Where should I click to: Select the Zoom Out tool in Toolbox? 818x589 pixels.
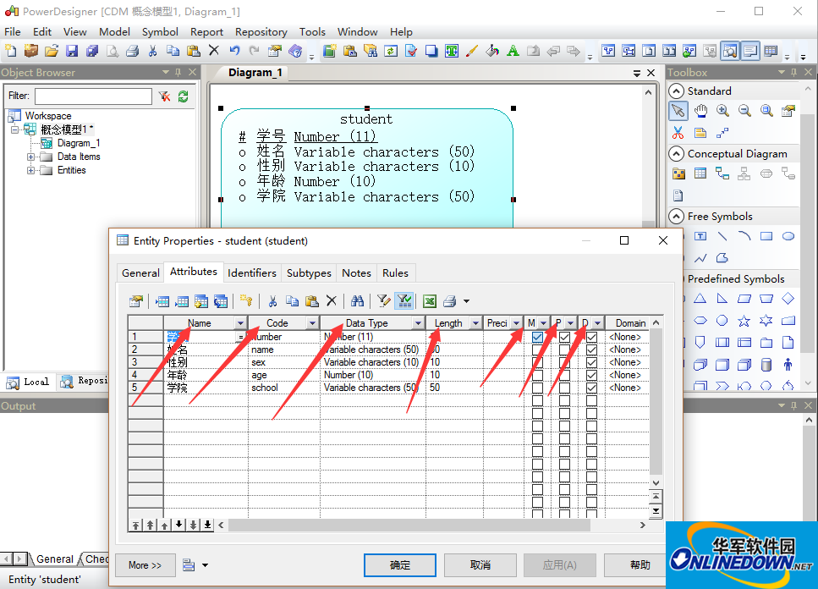tap(744, 111)
